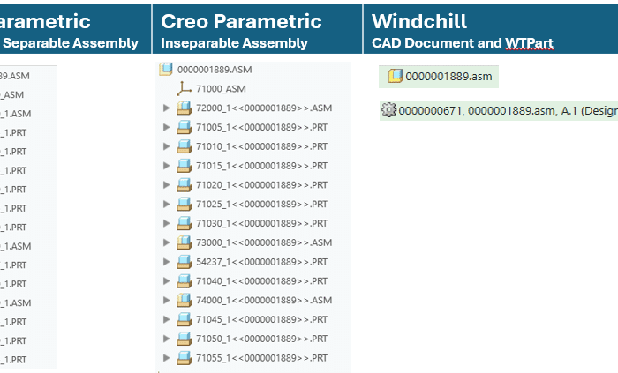
Task: Select the 71015_1<<0000001889>>.PRT label
Action: pos(261,166)
